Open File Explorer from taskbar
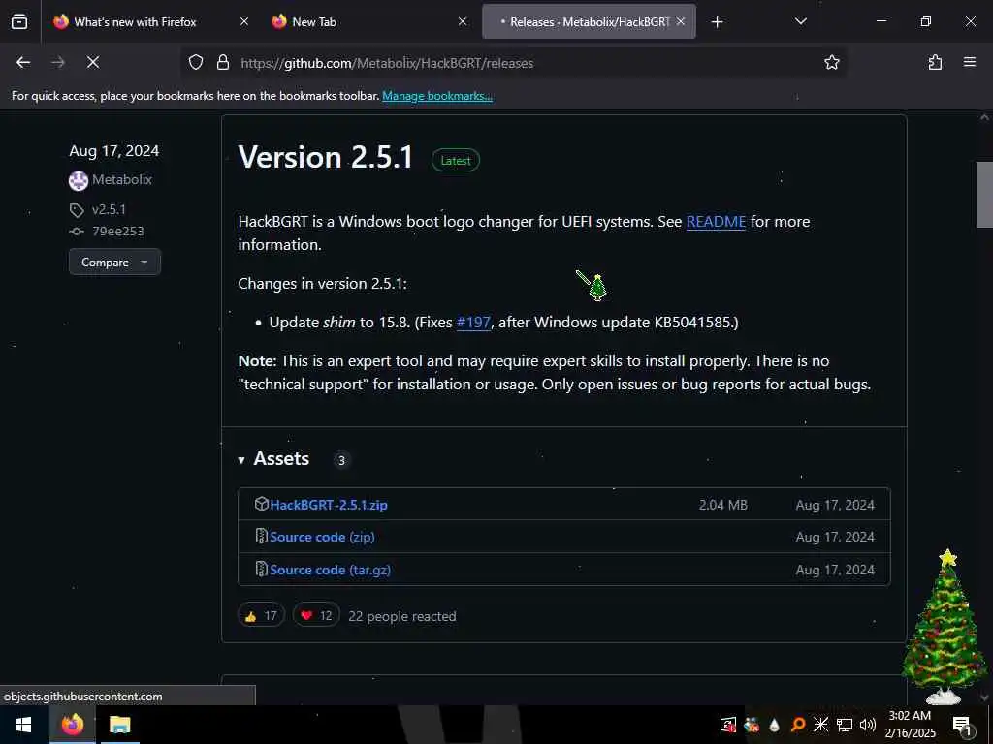993x744 pixels. [119, 725]
